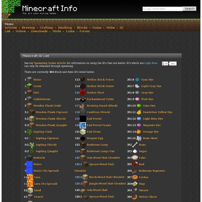Image resolution: width=202 pixels, height=202 pixels.
Task: Open the Wooden Plank (Spruce) link
Action: click(x=52, y=112)
